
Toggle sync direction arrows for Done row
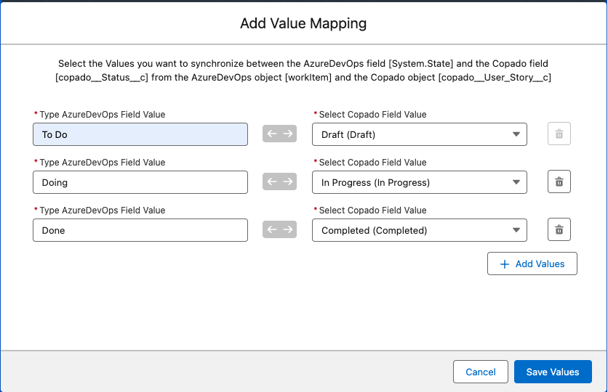279,229
